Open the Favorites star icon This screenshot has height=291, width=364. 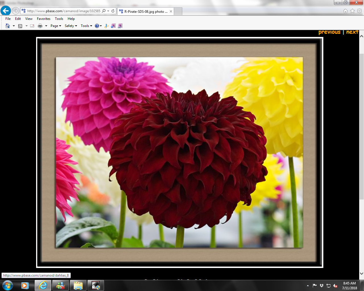click(x=352, y=11)
